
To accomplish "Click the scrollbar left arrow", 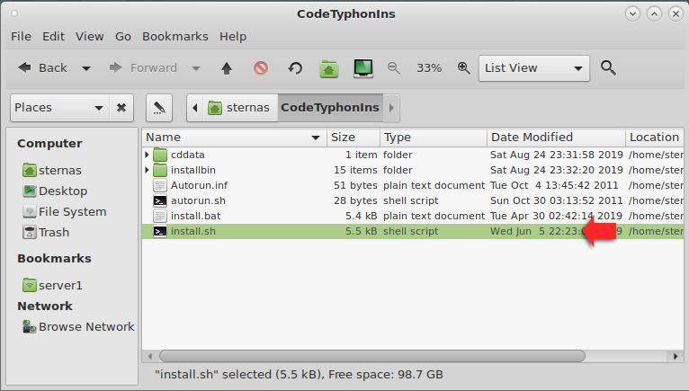I will [x=150, y=356].
